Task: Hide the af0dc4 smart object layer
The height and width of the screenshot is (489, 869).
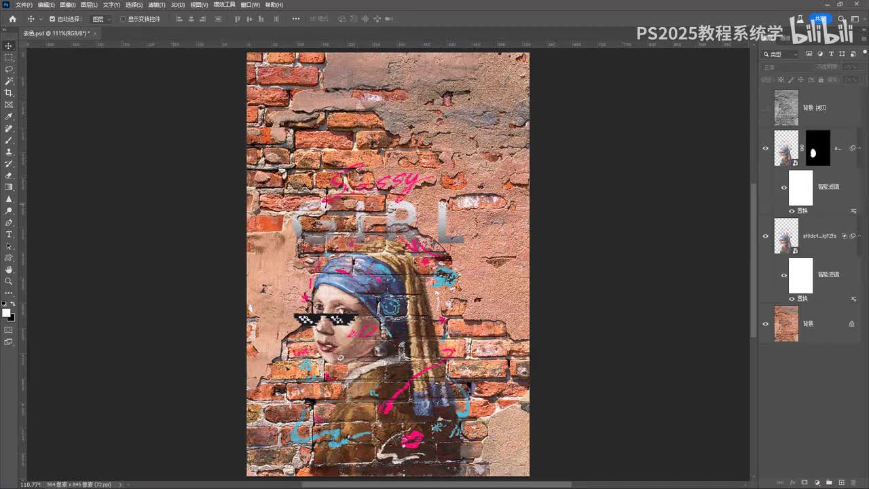Action: coord(766,236)
